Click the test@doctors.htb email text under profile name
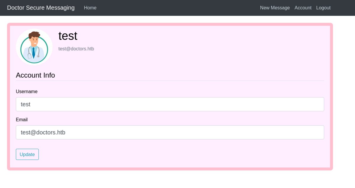 [76, 49]
